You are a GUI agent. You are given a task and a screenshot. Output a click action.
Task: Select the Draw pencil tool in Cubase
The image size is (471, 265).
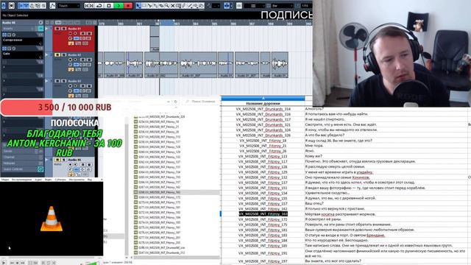(184, 6)
